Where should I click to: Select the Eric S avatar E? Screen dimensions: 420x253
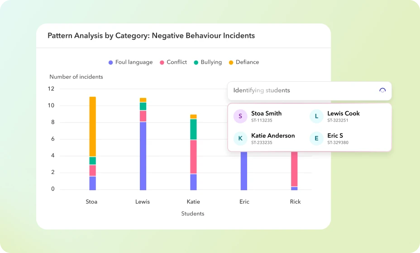tap(316, 139)
